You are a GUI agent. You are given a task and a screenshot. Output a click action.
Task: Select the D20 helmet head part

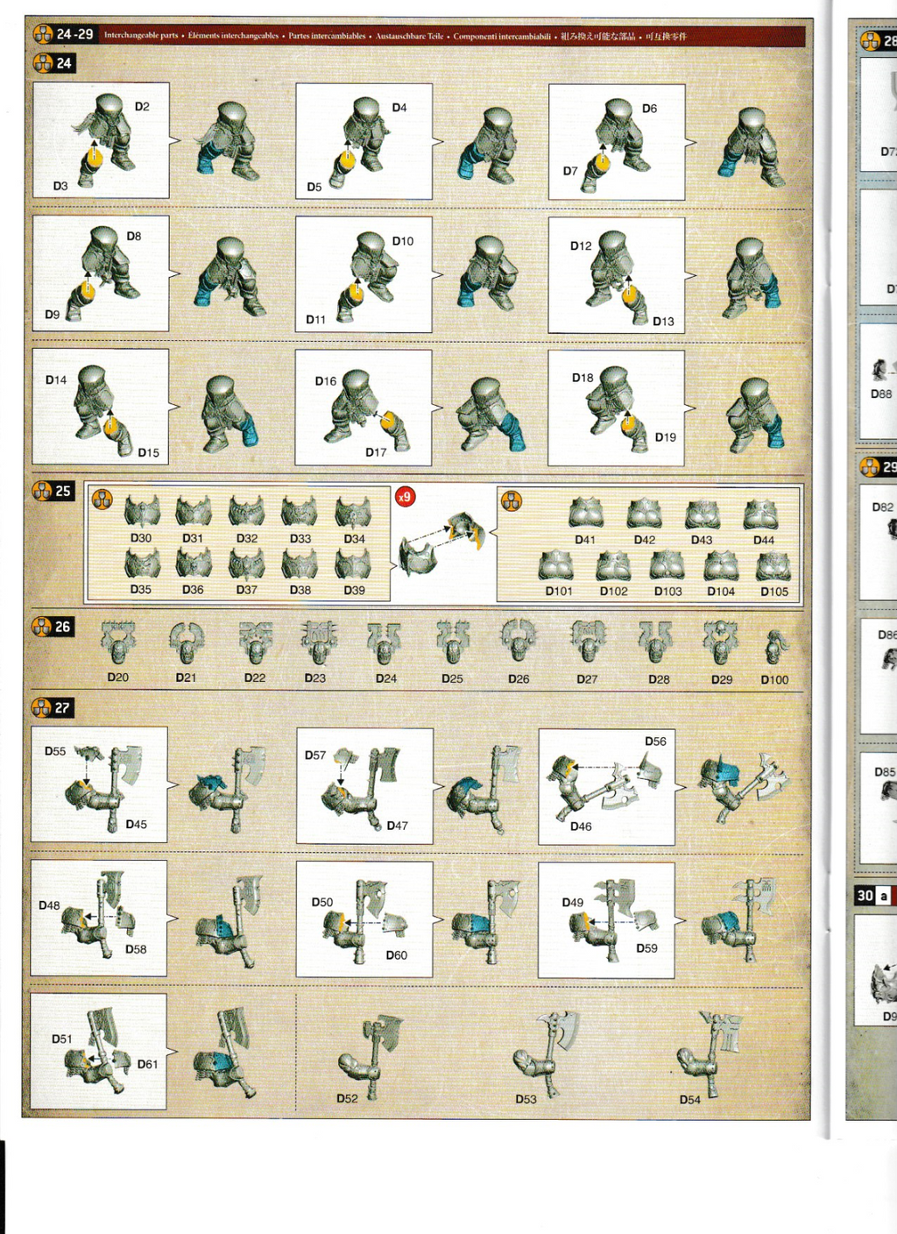[117, 643]
